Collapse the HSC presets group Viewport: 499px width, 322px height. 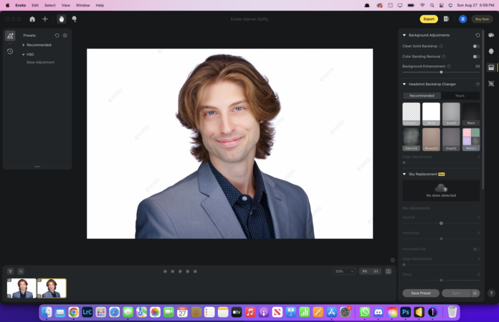pyautogui.click(x=24, y=54)
